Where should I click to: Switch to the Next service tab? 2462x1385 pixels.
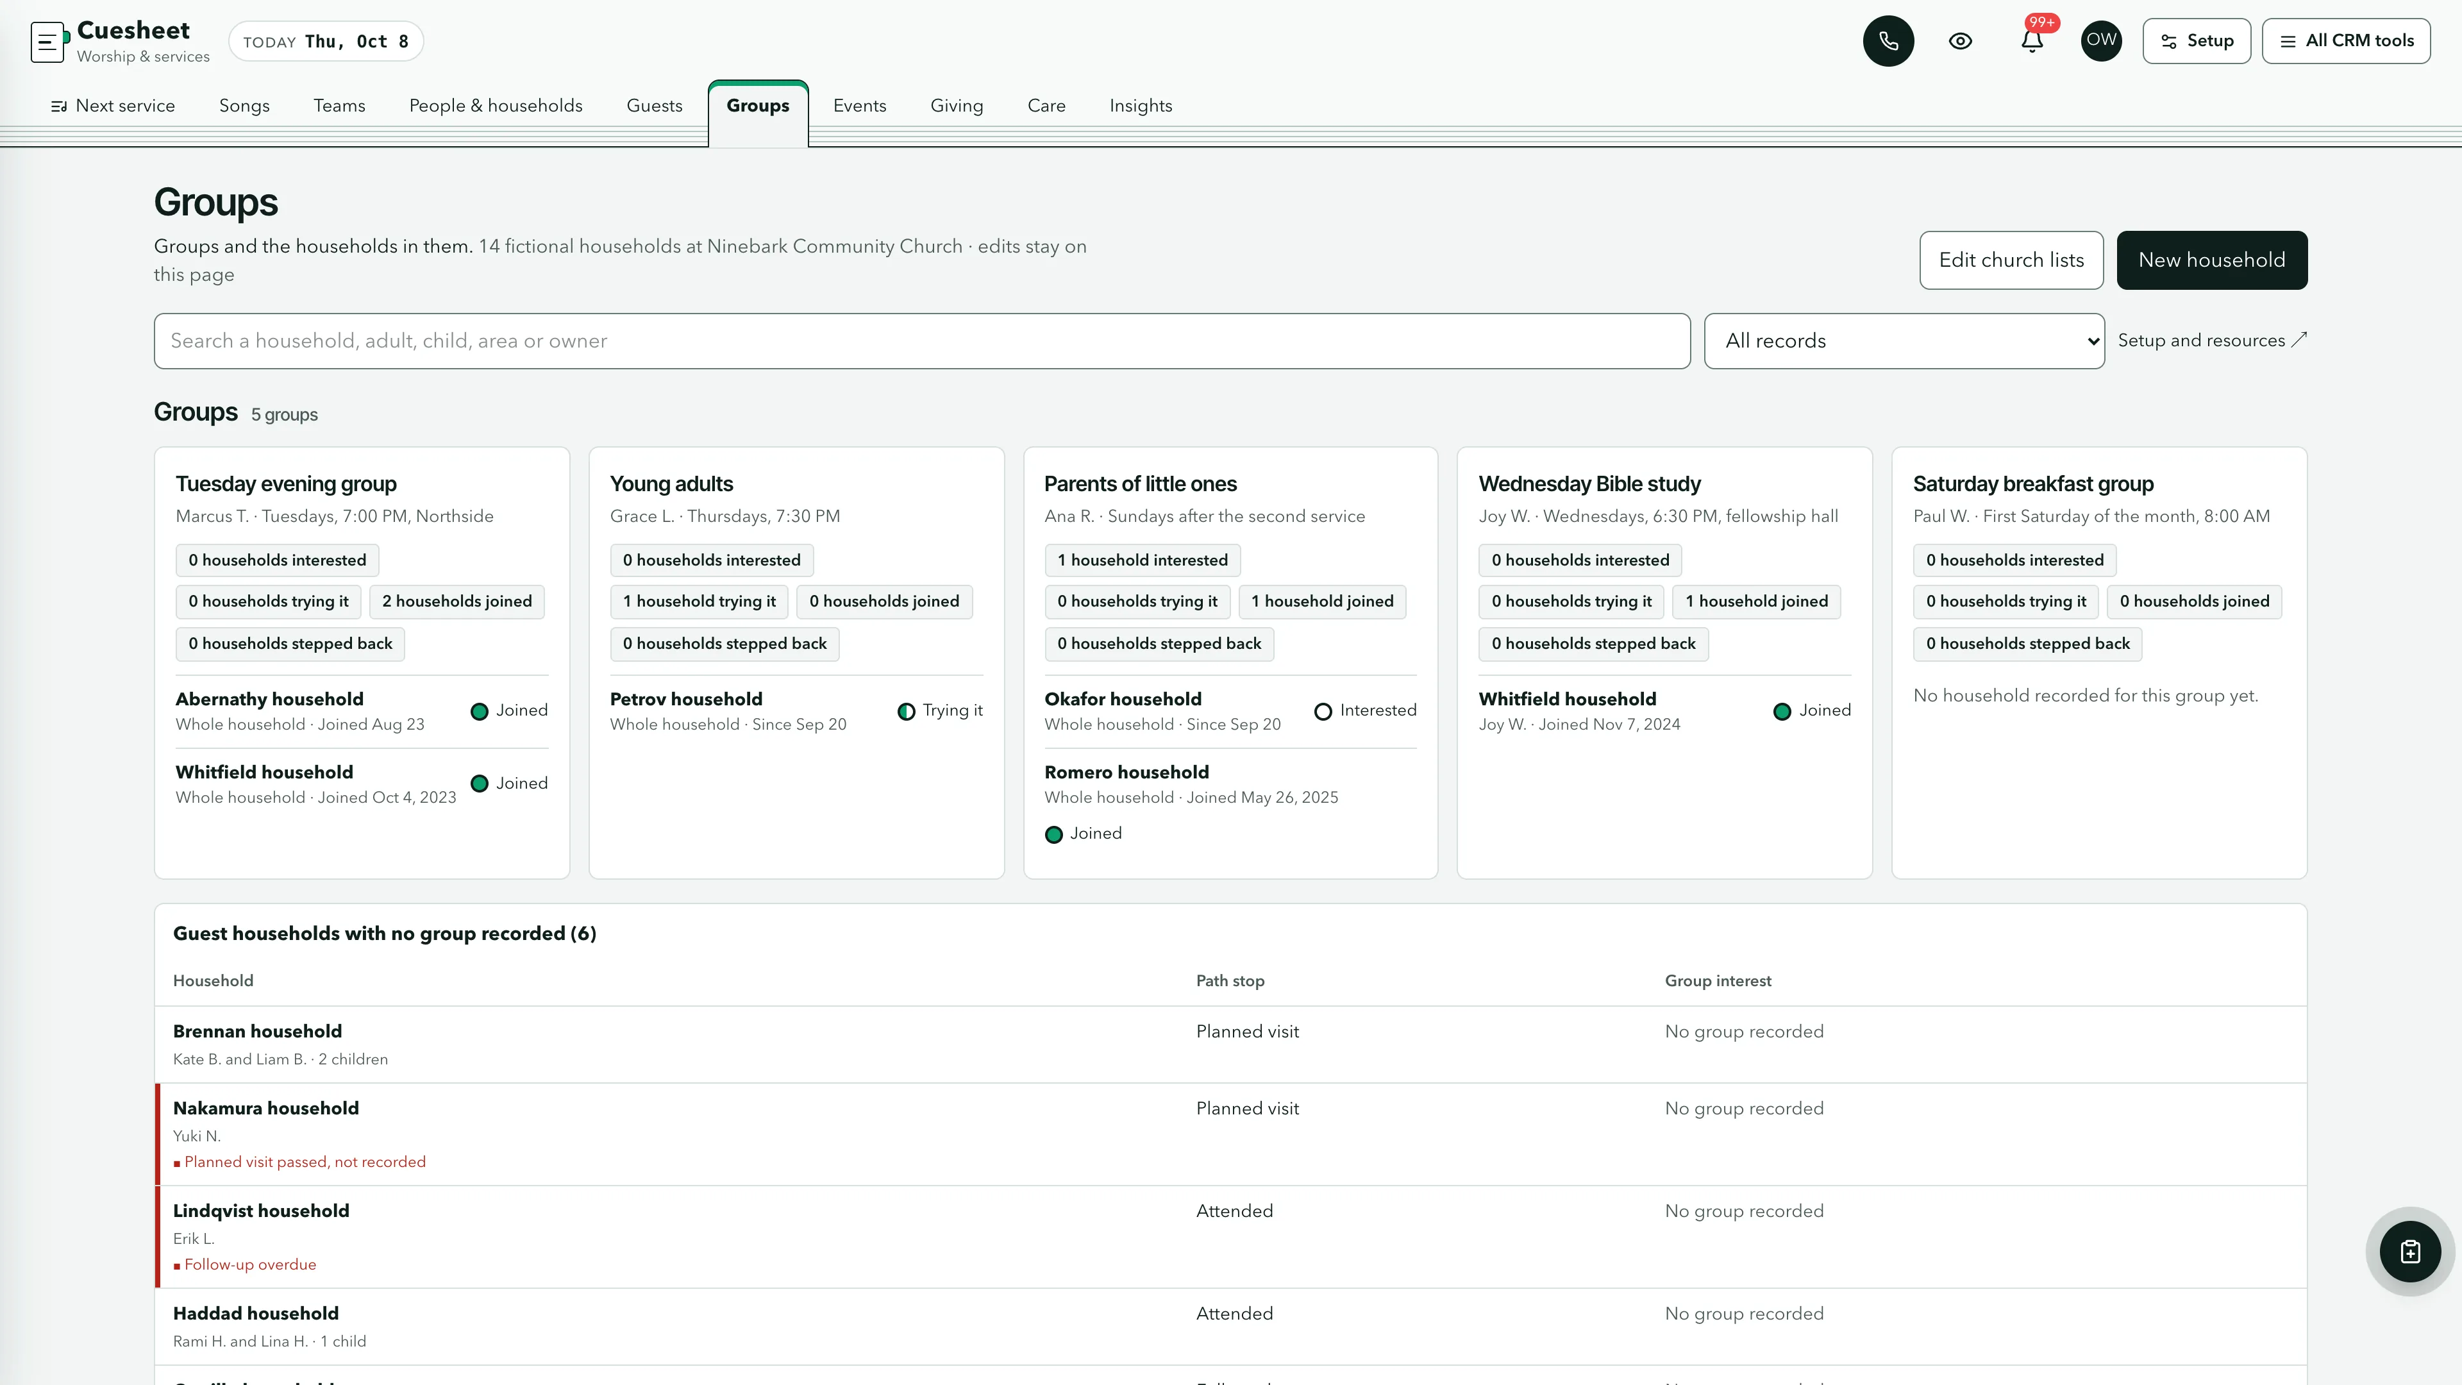pos(112,106)
